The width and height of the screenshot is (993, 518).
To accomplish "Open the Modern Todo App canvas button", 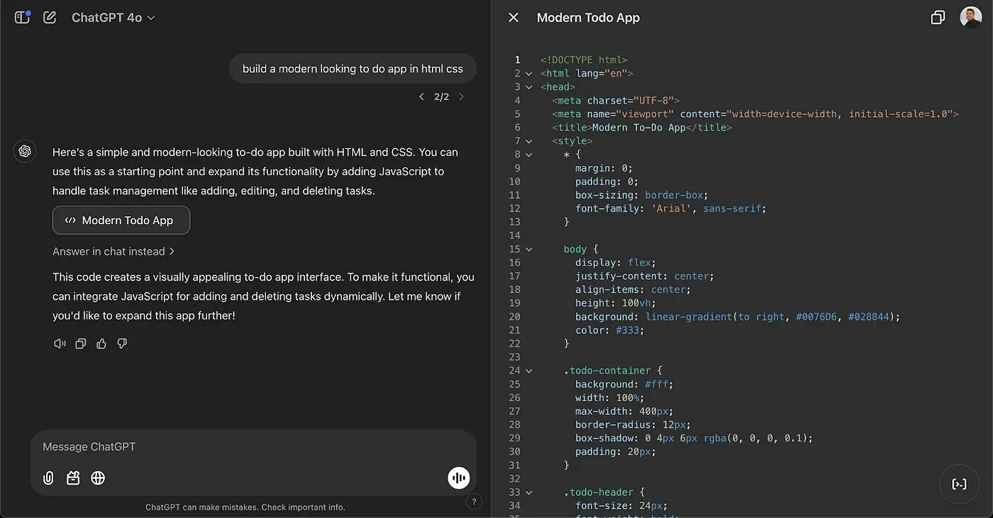I will [121, 220].
